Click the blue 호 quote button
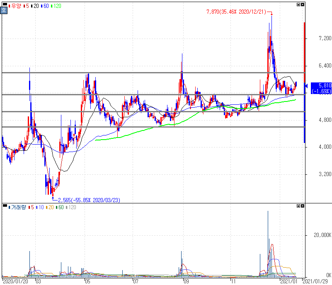 point(4,10)
